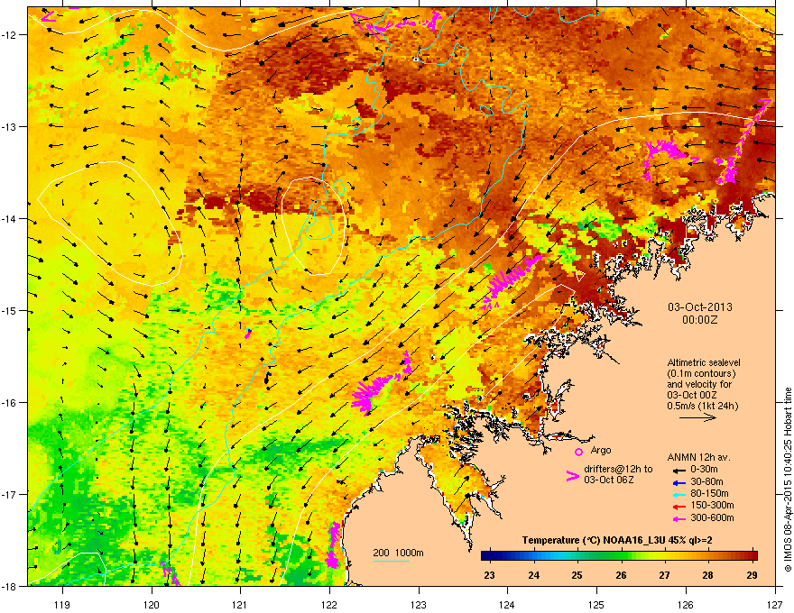Click the '200 1000m' bathymetry label
Screen dimensions: 794x613
tap(398, 553)
